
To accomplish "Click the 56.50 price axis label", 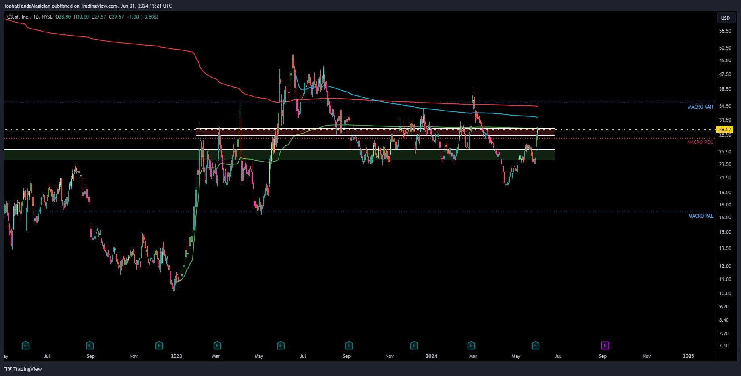I will click(725, 31).
